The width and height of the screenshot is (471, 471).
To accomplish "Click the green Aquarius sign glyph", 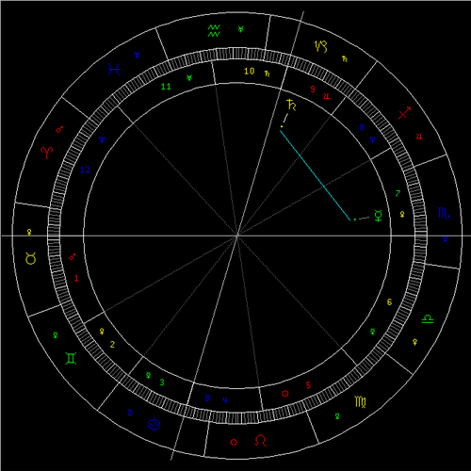I will tap(214, 31).
